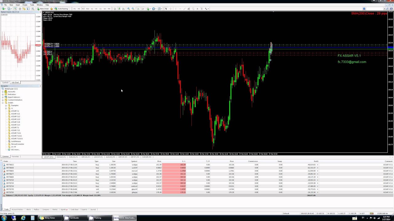Toggle the Terminal window toolbar icon
The image size is (394, 221).
tap(28, 9)
